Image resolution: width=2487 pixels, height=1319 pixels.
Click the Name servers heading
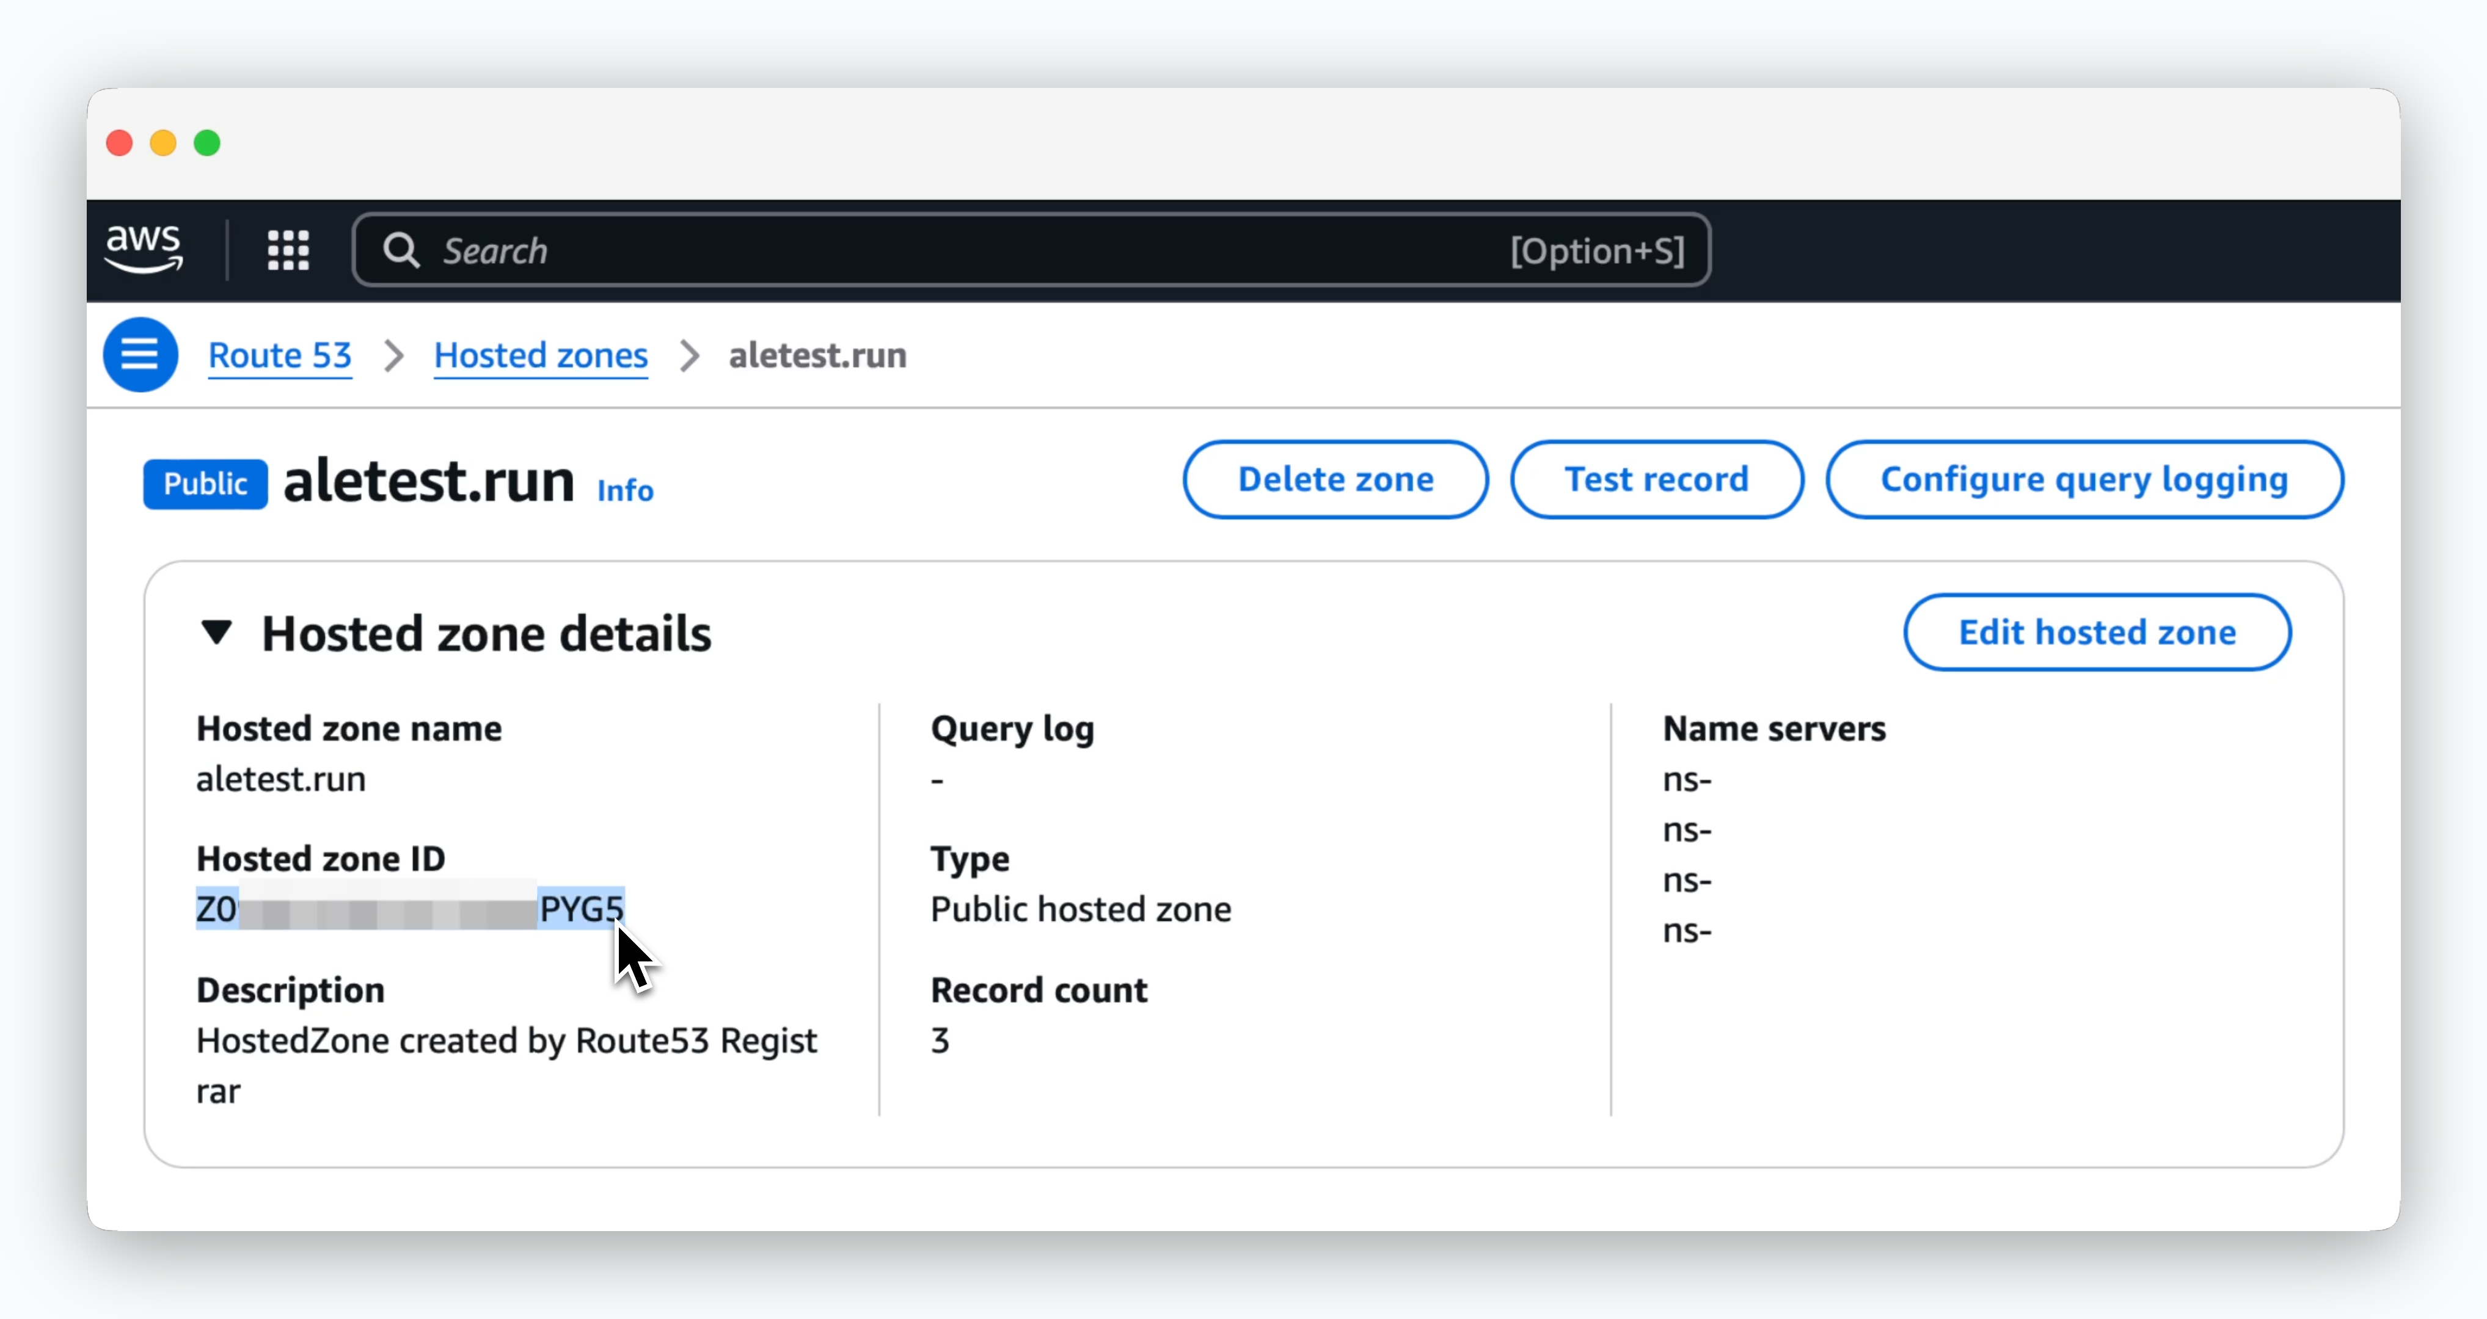tap(1773, 729)
